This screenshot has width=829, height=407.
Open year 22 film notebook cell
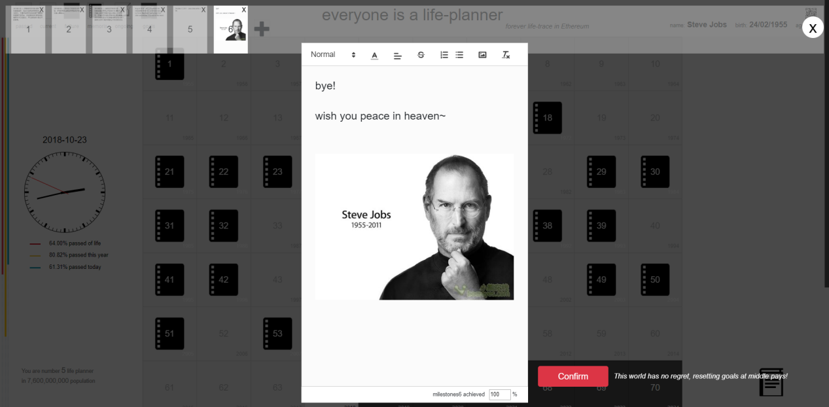[224, 171]
